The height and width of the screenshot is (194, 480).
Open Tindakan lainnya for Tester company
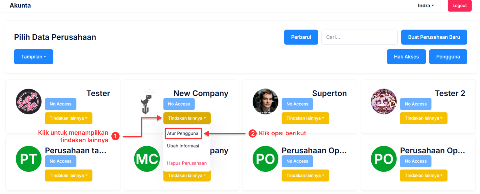pos(68,118)
